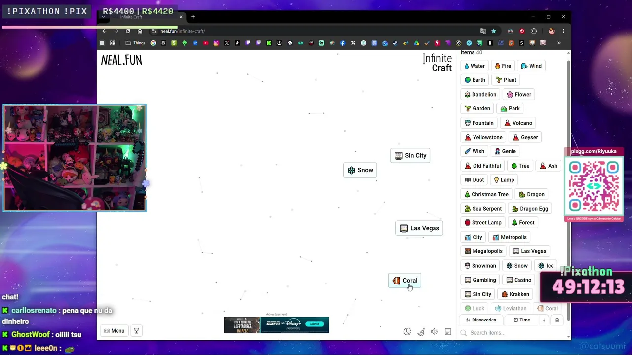Open a new browser tab
This screenshot has width=632, height=355.
(193, 17)
